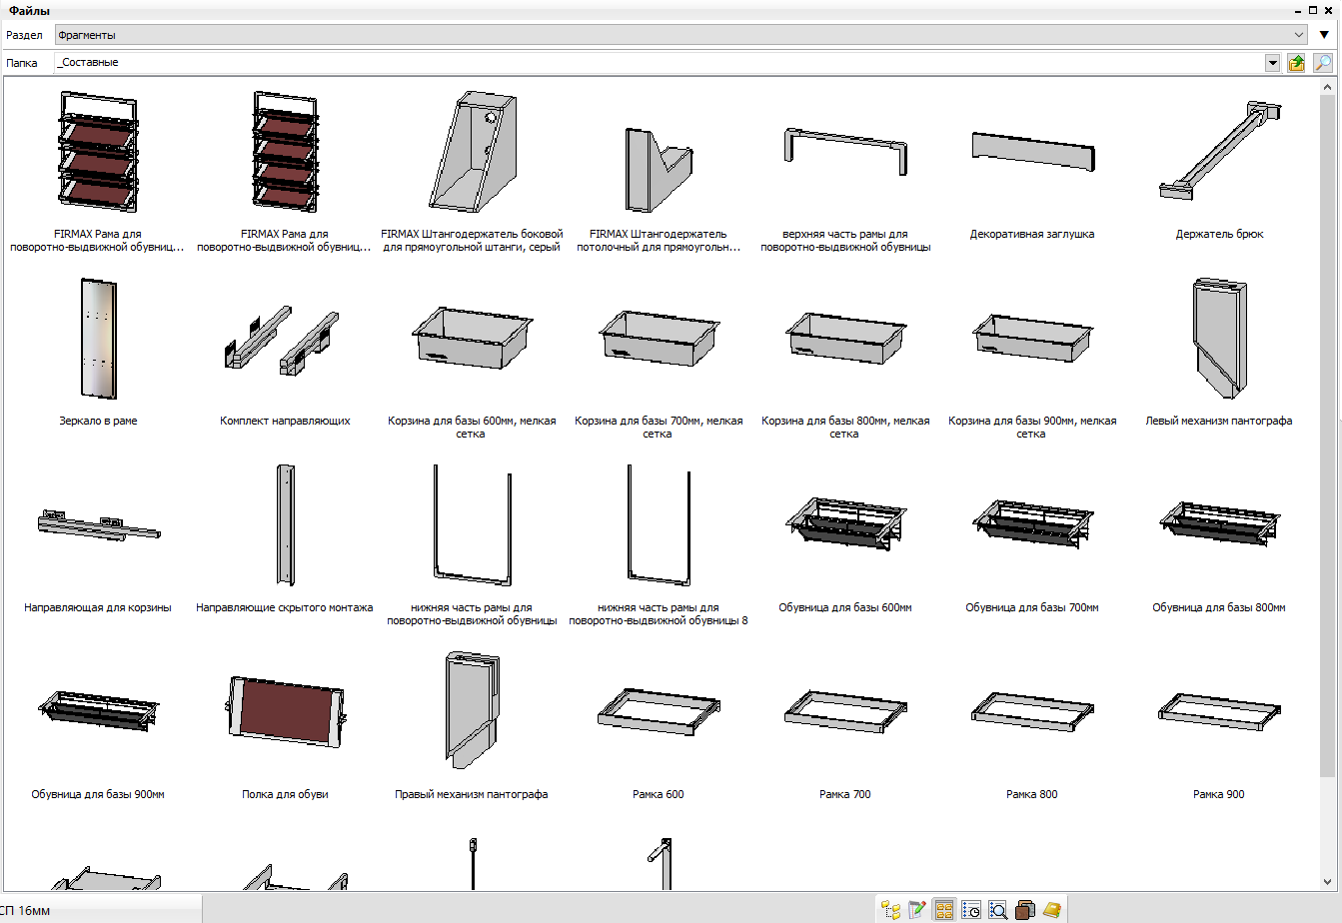Open the folder tree structure view
The width and height of the screenshot is (1342, 923).
(x=890, y=909)
